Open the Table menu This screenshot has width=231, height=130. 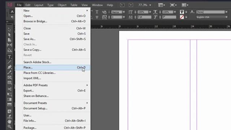(x=74, y=5)
